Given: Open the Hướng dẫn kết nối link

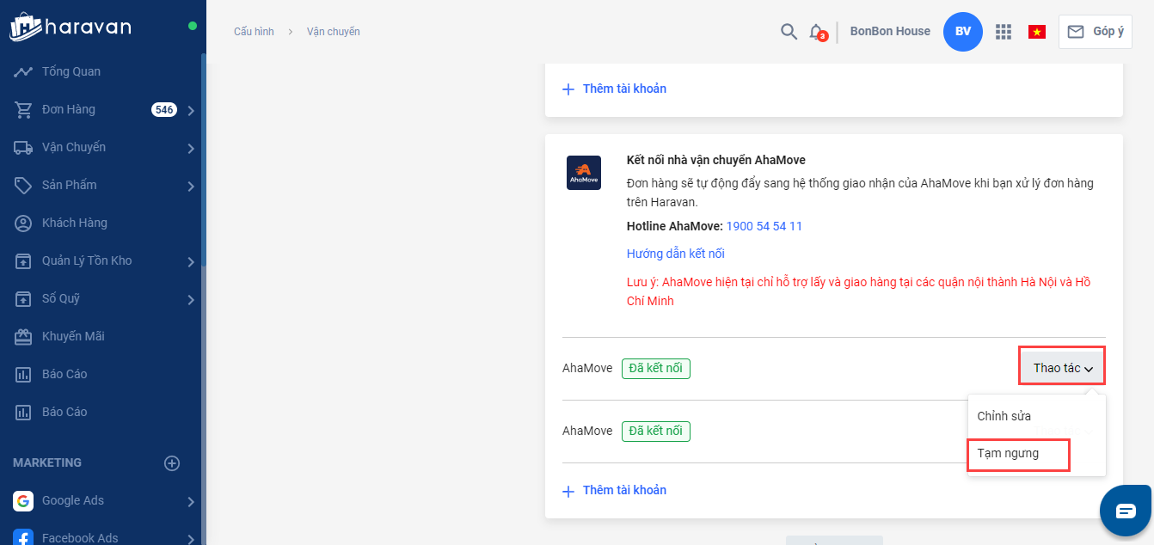Looking at the screenshot, I should (x=676, y=254).
